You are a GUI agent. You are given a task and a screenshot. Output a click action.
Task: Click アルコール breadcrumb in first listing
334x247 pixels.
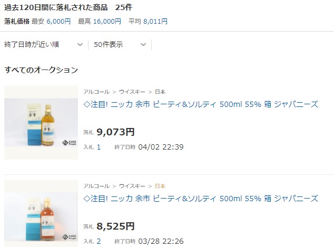click(96, 92)
